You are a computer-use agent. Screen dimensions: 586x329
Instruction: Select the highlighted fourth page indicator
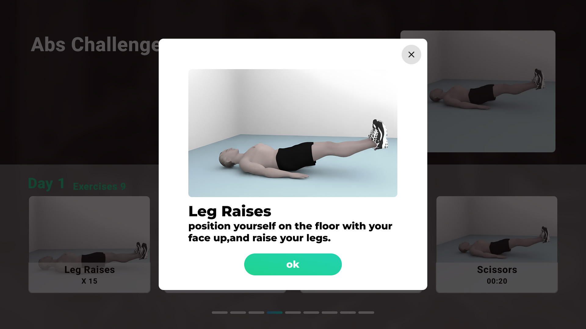275,313
